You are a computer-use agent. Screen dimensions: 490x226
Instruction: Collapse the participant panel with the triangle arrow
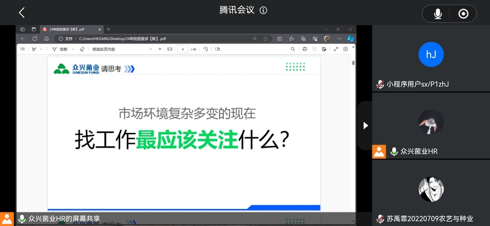pos(366,126)
